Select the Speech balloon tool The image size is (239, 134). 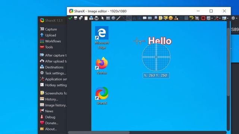click(x=145, y=18)
